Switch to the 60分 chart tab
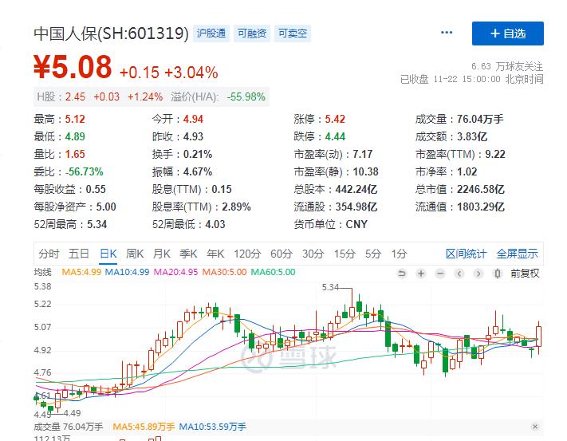The width and height of the screenshot is (567, 441). (282, 254)
